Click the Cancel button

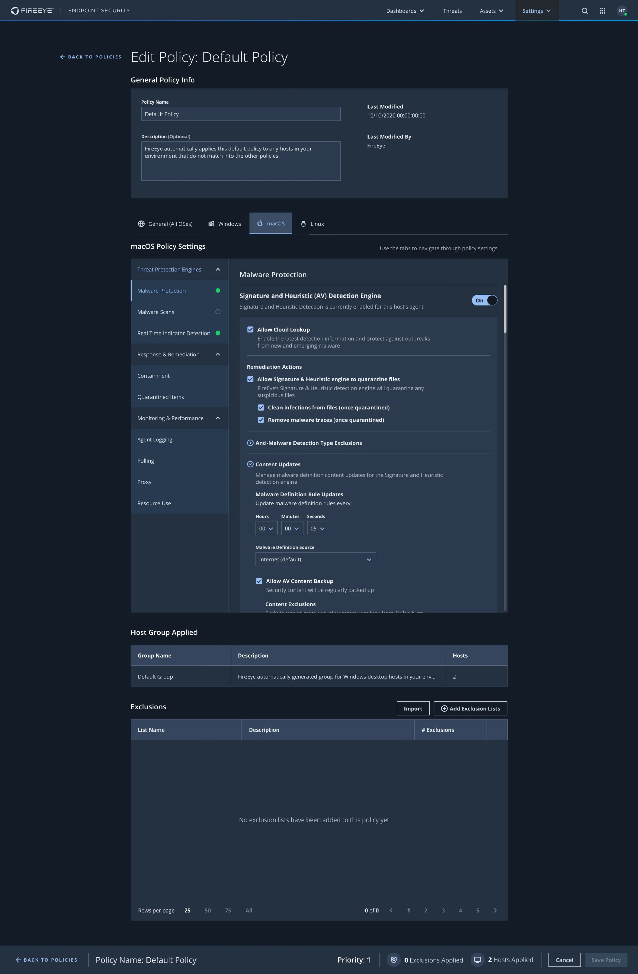[564, 960]
